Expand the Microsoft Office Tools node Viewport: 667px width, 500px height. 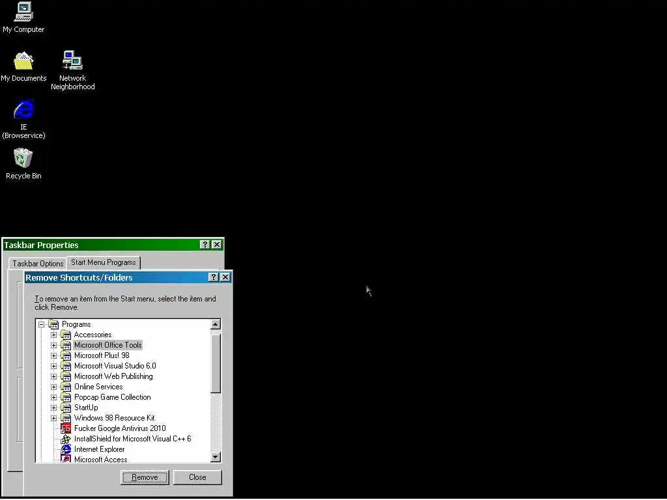pyautogui.click(x=53, y=346)
